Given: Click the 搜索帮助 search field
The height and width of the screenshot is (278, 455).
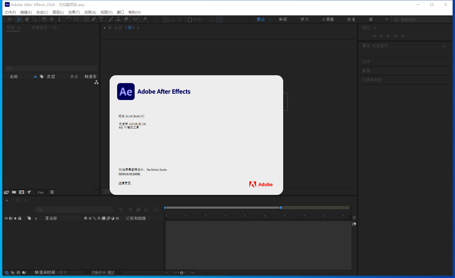Looking at the screenshot, I should [421, 20].
